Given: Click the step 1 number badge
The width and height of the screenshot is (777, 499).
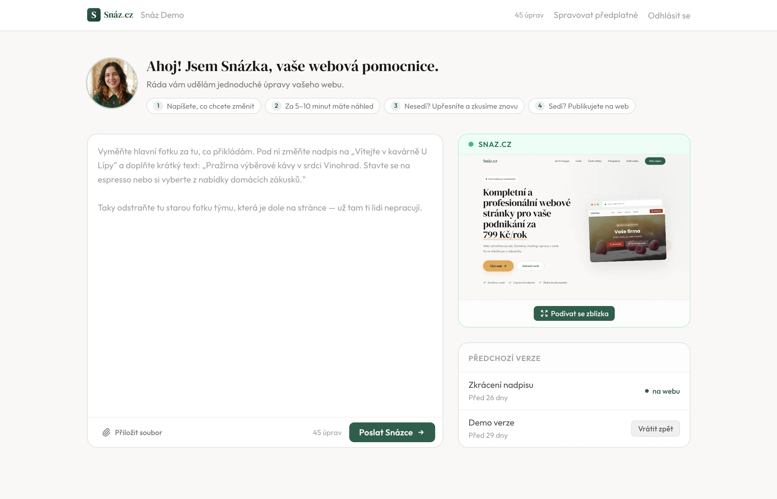Looking at the screenshot, I should pos(158,106).
